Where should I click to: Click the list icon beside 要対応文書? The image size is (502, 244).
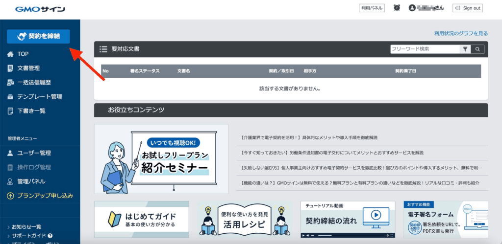[103, 49]
